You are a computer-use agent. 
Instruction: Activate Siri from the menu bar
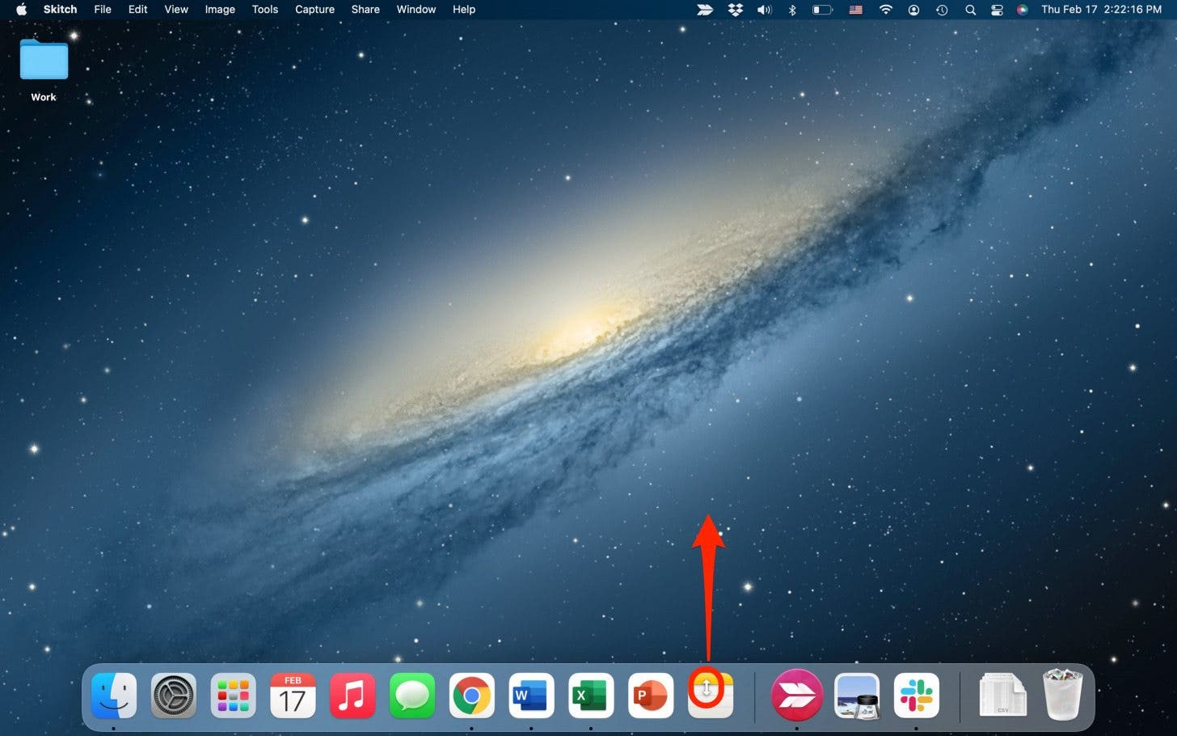(x=1023, y=10)
